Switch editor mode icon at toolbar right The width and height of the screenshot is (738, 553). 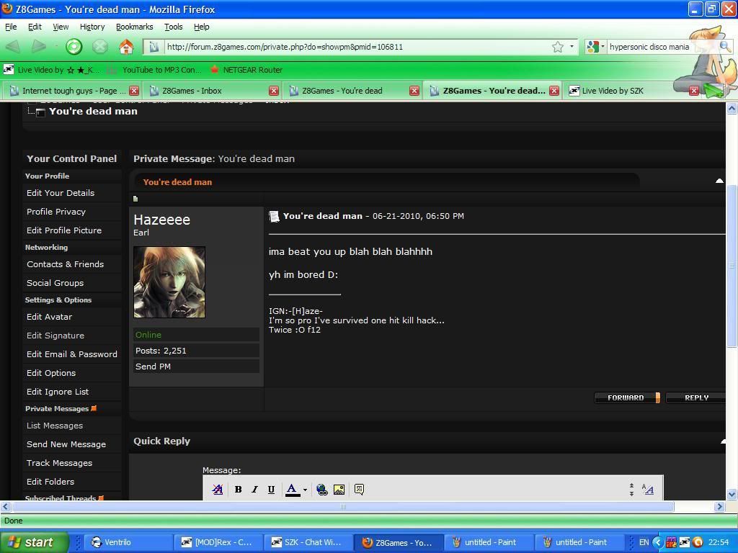648,490
